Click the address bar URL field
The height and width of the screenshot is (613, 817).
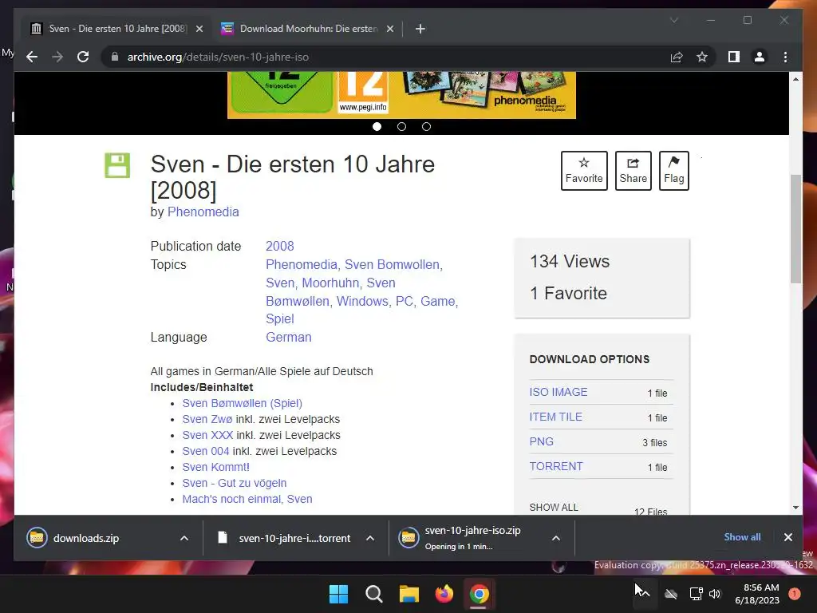pos(385,57)
